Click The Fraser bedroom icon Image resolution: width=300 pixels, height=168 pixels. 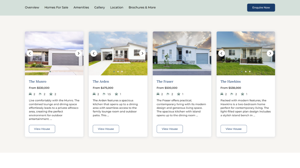tap(158, 94)
